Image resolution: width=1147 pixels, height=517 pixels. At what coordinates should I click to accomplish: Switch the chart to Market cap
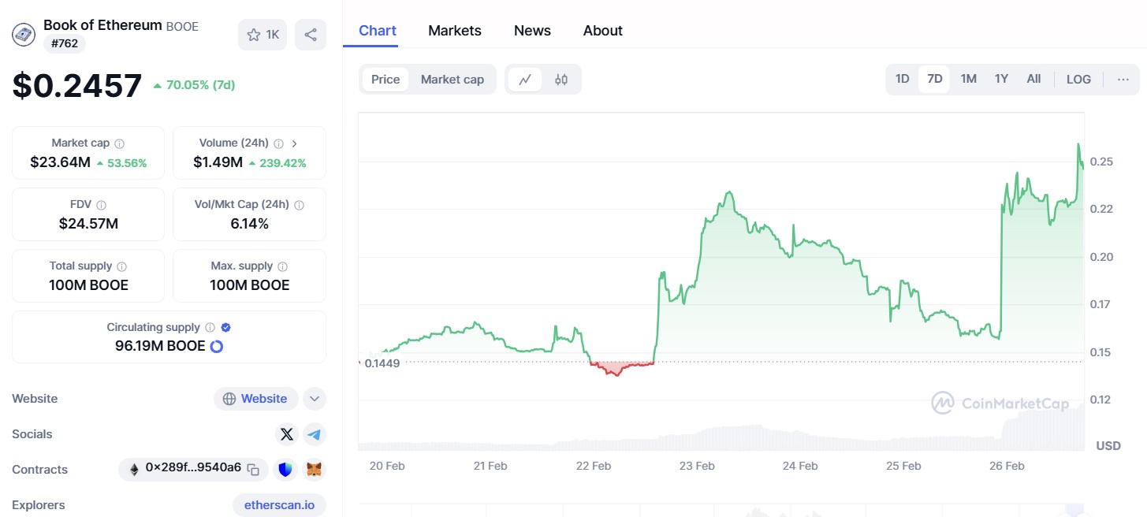(452, 79)
